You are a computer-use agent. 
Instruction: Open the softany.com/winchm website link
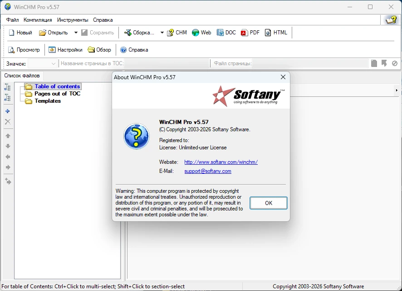[x=221, y=162]
